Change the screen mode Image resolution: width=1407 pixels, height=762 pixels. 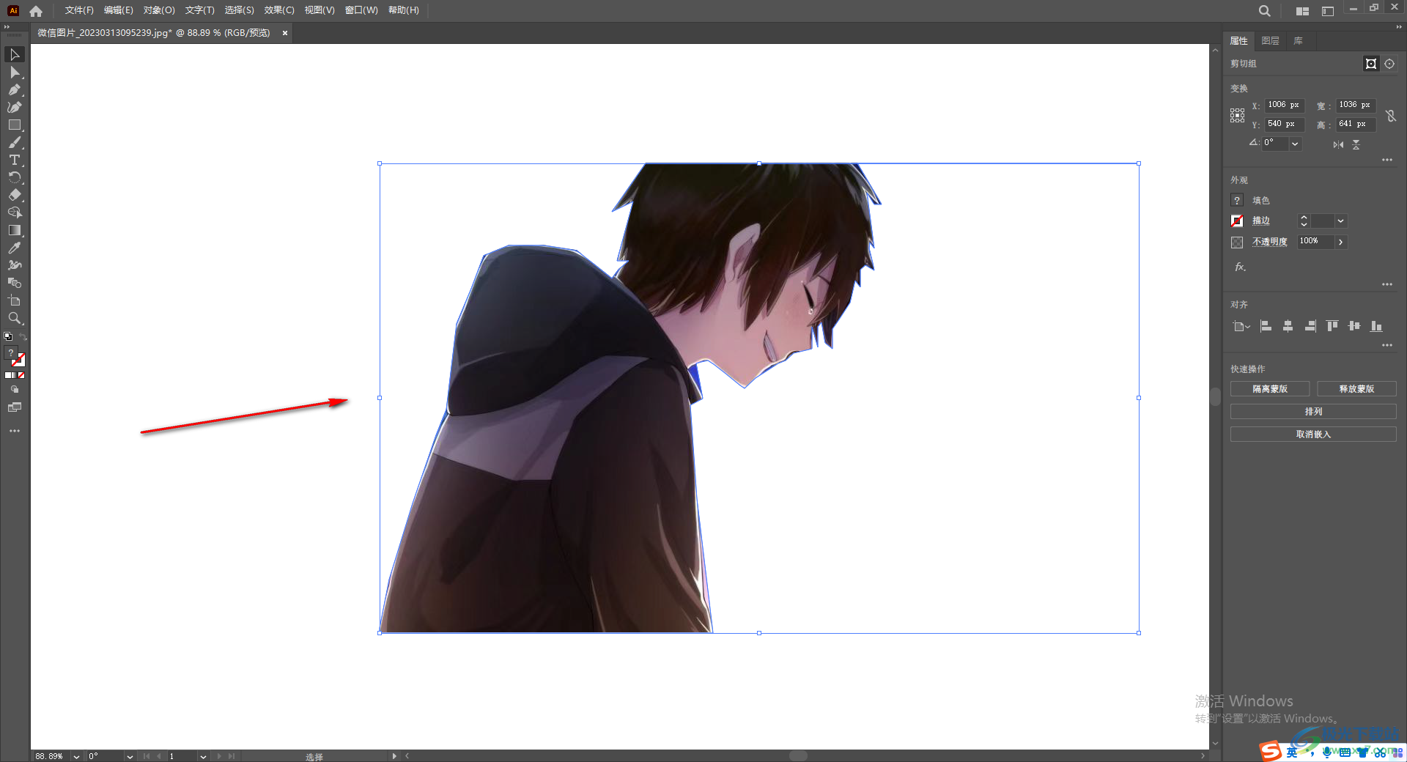(x=14, y=407)
